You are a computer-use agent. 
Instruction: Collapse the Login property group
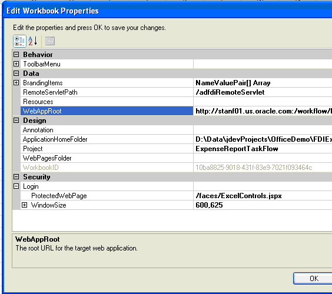[x=16, y=186]
